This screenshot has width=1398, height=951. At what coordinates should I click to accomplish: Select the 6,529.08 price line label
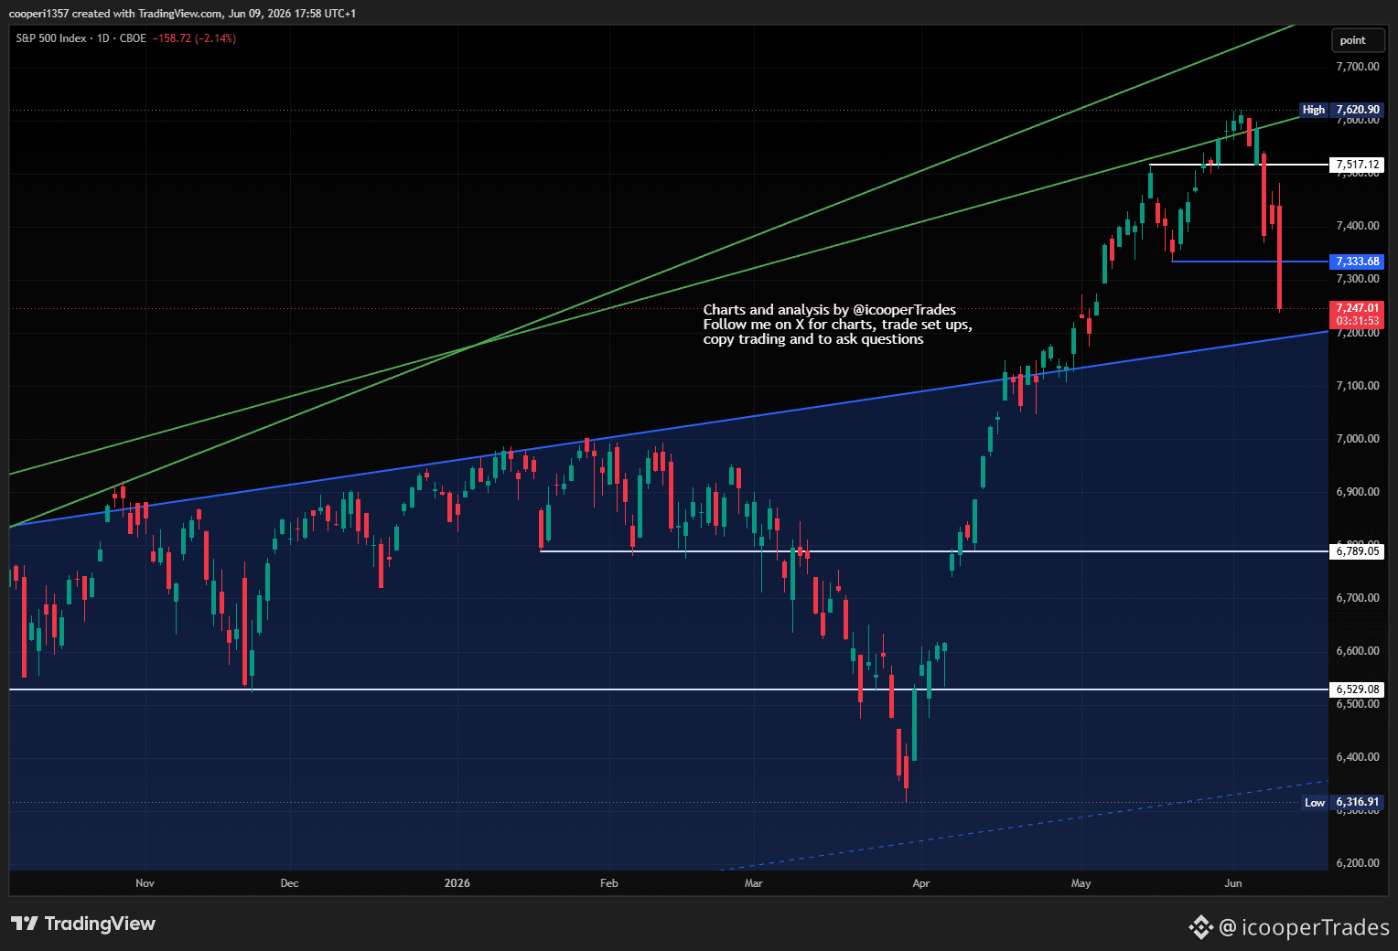[x=1357, y=689]
